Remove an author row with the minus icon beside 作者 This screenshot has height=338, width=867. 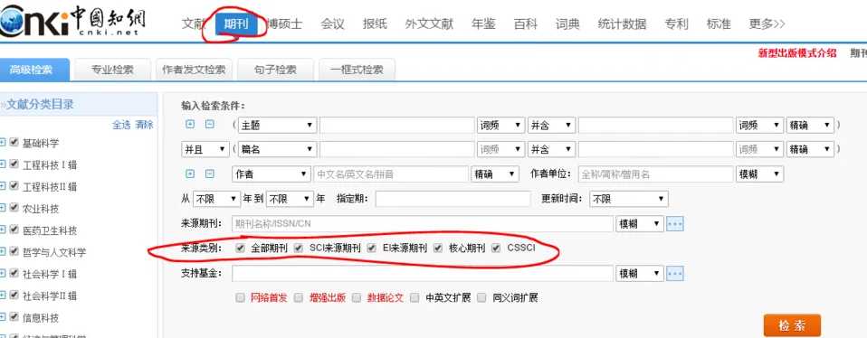click(210, 174)
